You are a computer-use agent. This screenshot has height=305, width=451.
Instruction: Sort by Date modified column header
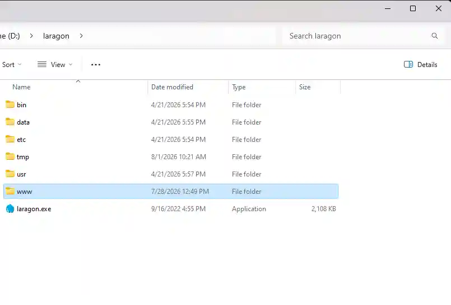click(172, 87)
